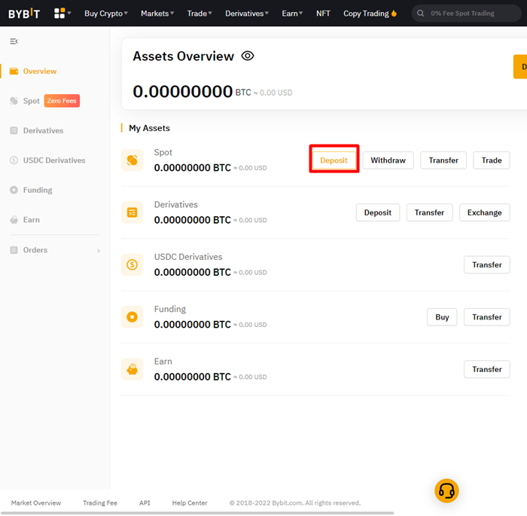Viewport: 527px width, 516px height.
Task: Open the Trading Fee footer link
Action: [100, 503]
